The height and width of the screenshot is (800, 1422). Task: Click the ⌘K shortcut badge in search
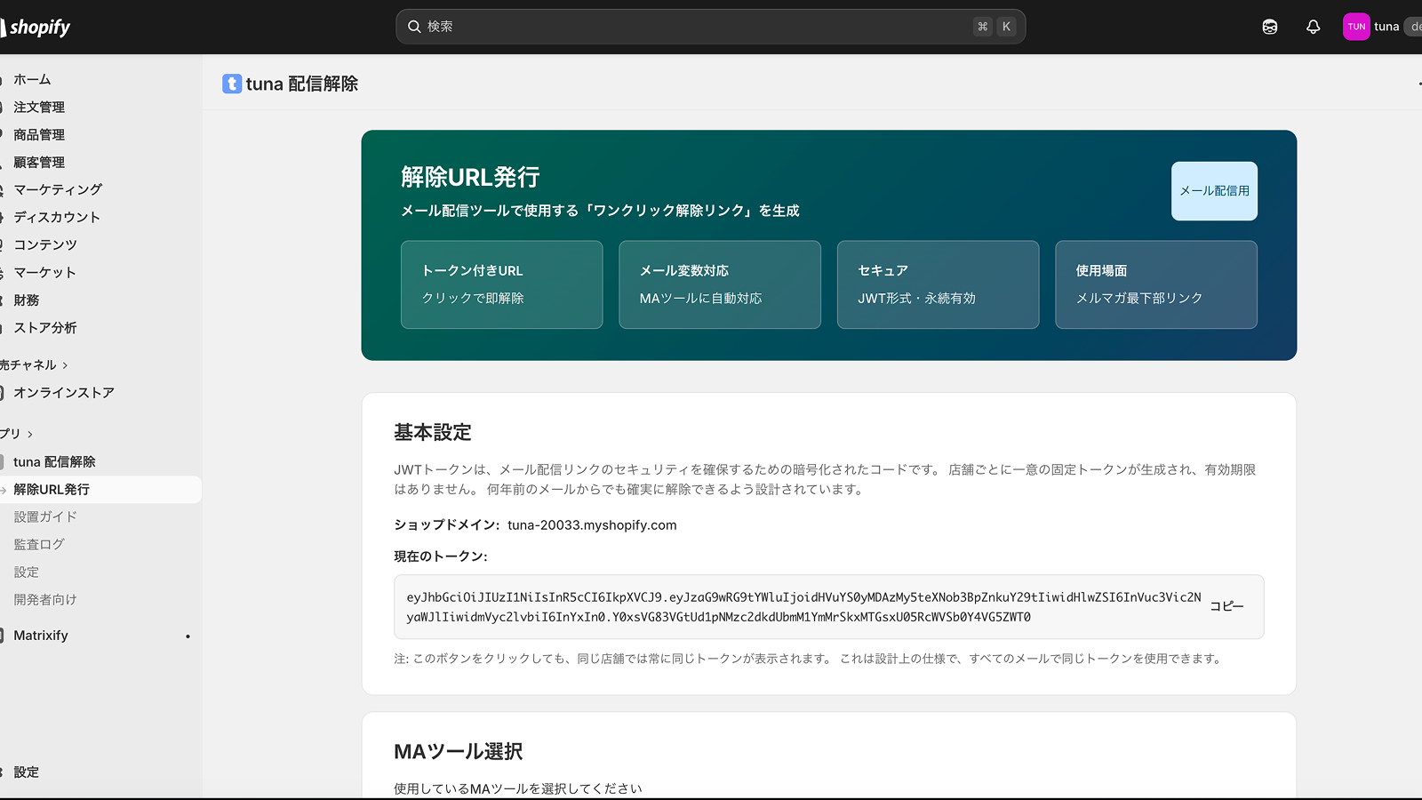pyautogui.click(x=995, y=27)
